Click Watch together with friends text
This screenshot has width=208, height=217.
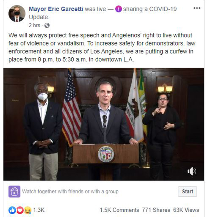coord(70,191)
